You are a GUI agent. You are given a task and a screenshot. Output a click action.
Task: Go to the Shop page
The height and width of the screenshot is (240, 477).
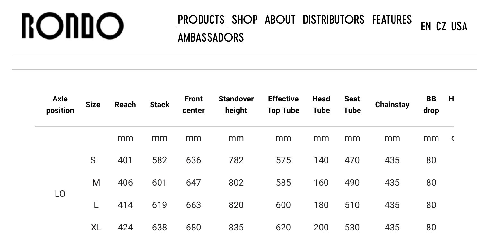click(245, 20)
